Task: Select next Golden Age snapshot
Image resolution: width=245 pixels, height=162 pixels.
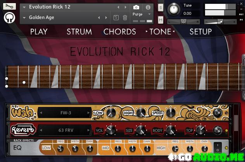Action: click(106, 18)
